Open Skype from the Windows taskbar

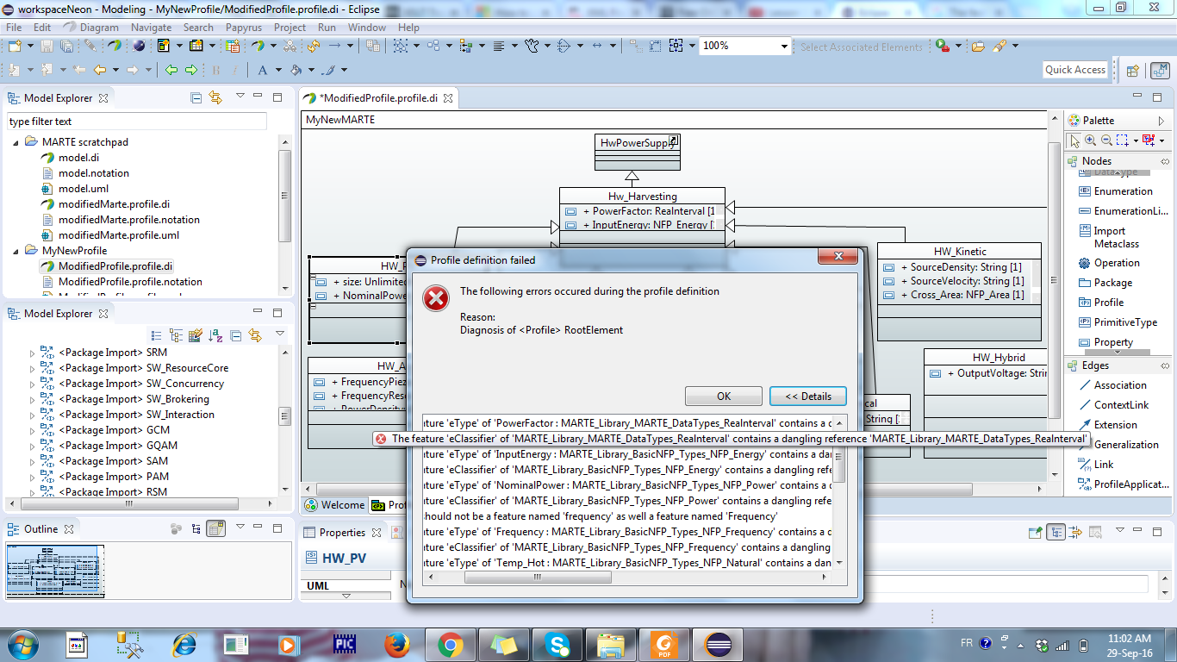coord(557,644)
